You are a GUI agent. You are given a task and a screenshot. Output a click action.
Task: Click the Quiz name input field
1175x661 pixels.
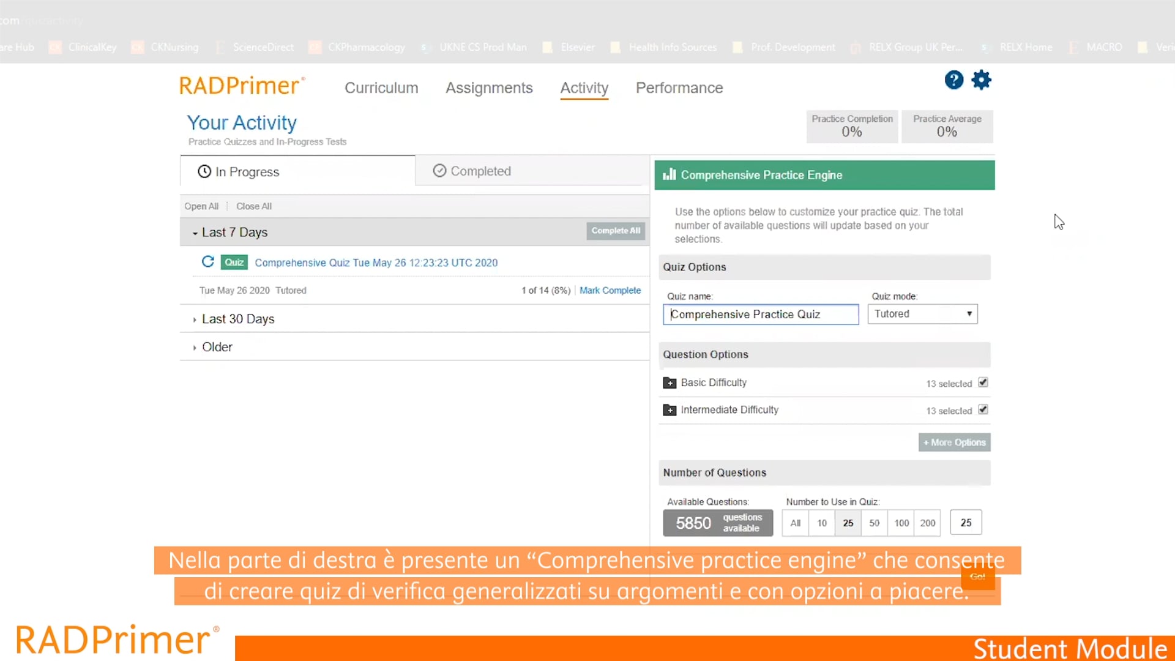pos(760,314)
